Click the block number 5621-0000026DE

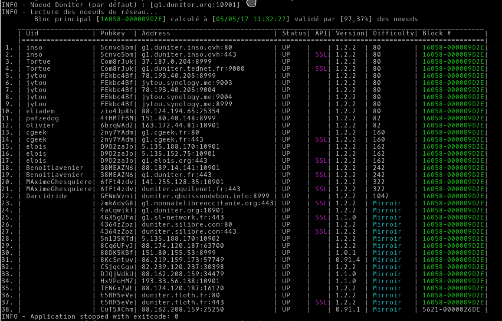click(451, 309)
